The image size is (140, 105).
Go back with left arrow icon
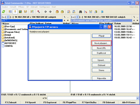coord(45,12)
